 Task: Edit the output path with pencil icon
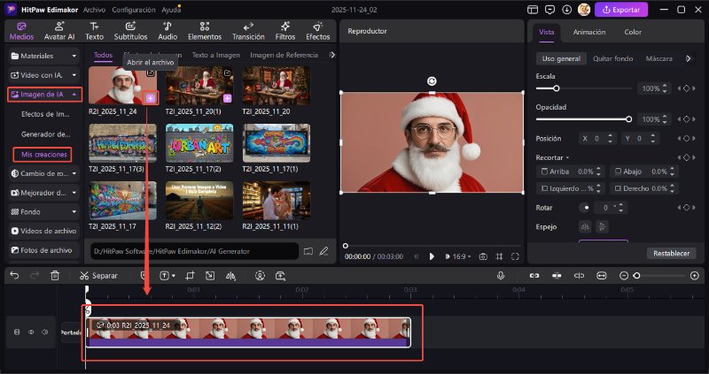pyautogui.click(x=323, y=251)
